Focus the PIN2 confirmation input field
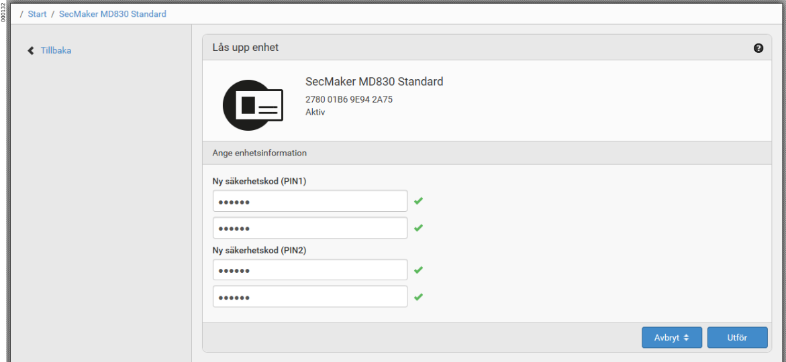 pyautogui.click(x=309, y=297)
